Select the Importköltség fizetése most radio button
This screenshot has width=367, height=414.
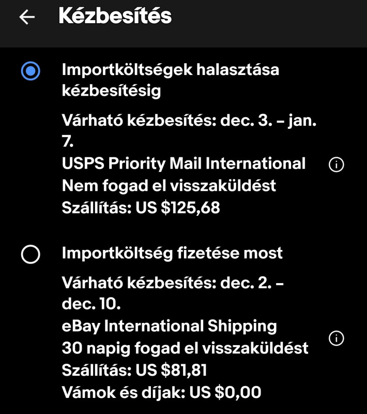point(30,254)
